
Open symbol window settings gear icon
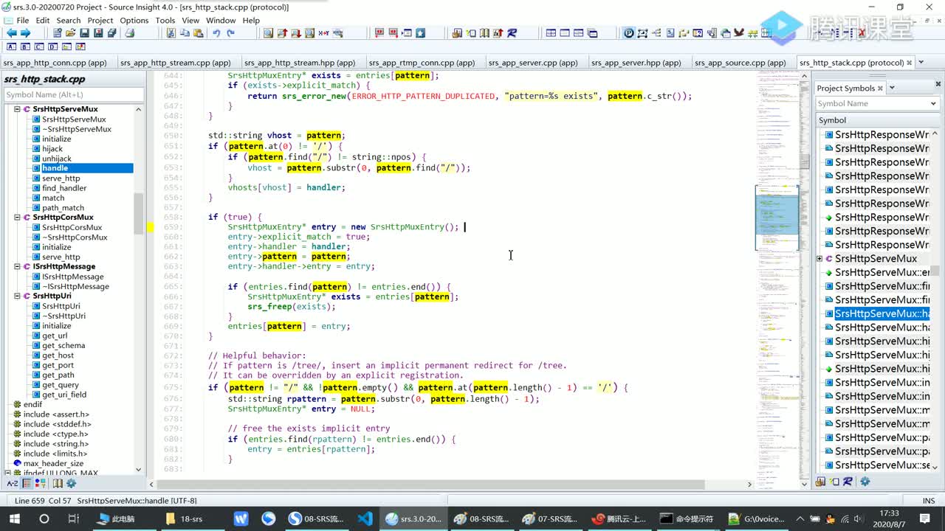(x=72, y=484)
